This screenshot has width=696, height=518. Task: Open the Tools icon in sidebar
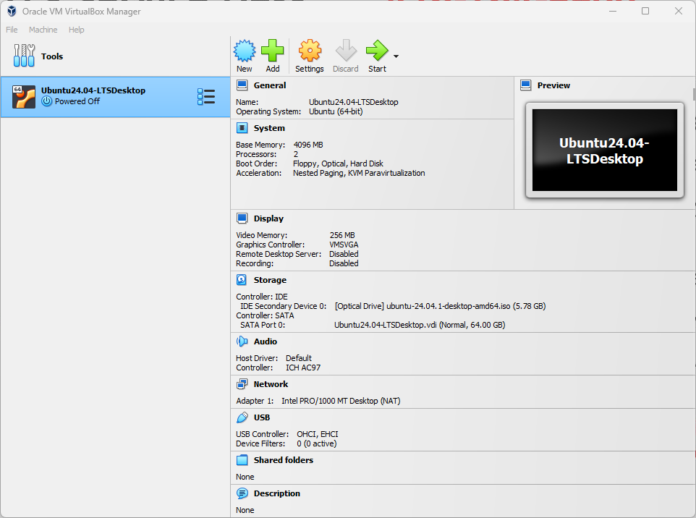[x=24, y=56]
